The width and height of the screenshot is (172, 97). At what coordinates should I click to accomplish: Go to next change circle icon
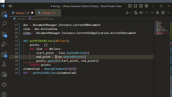coord(152,13)
